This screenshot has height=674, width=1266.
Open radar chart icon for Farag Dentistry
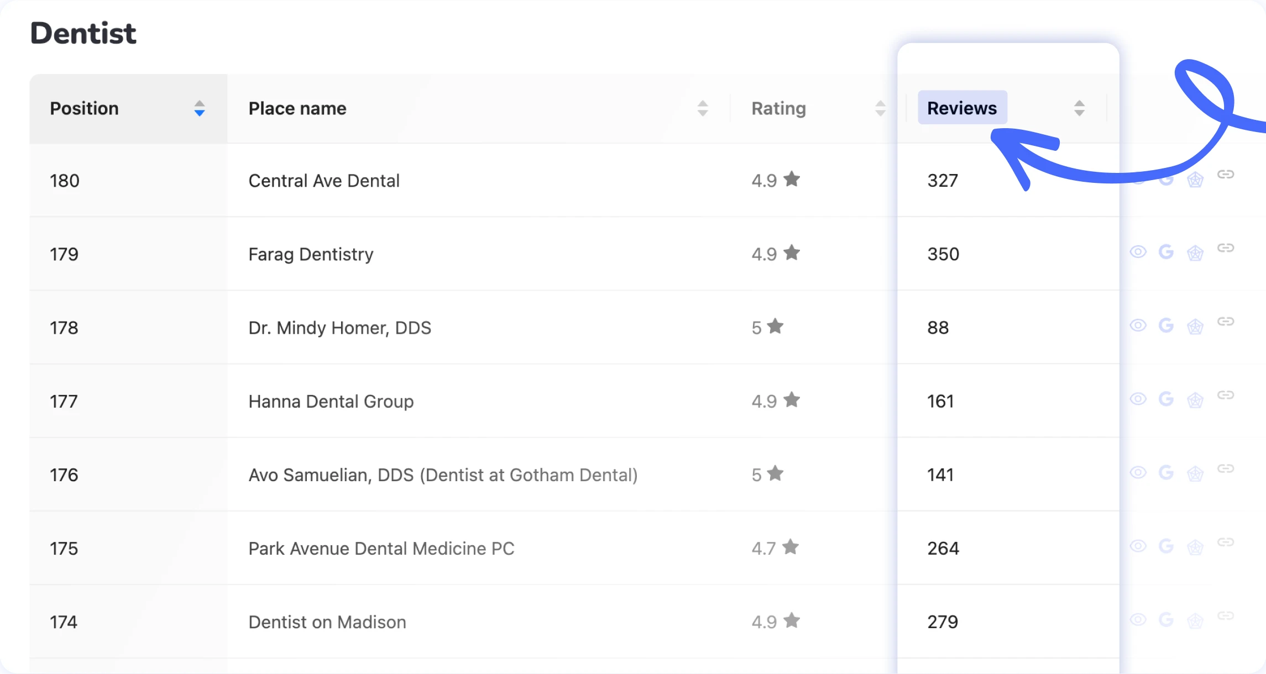click(1195, 253)
